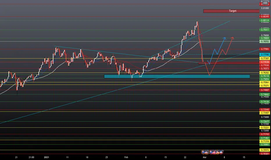The image size is (271, 160).
Task: Click the 0.78804 green price label
Action: click(265, 38)
